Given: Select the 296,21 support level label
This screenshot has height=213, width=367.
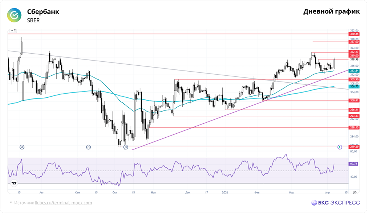Looking at the screenshot, I should click(x=354, y=110).
